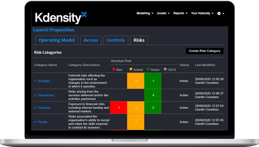Click the Financial description about financial risks
259x147 pixels.
(89, 108)
